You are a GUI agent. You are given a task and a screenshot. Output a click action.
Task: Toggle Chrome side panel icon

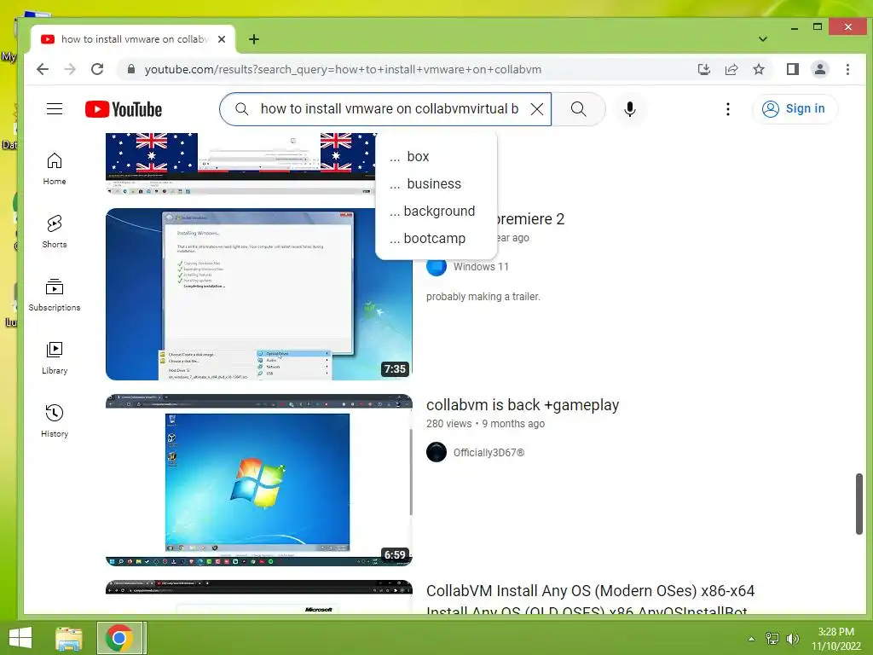point(792,69)
